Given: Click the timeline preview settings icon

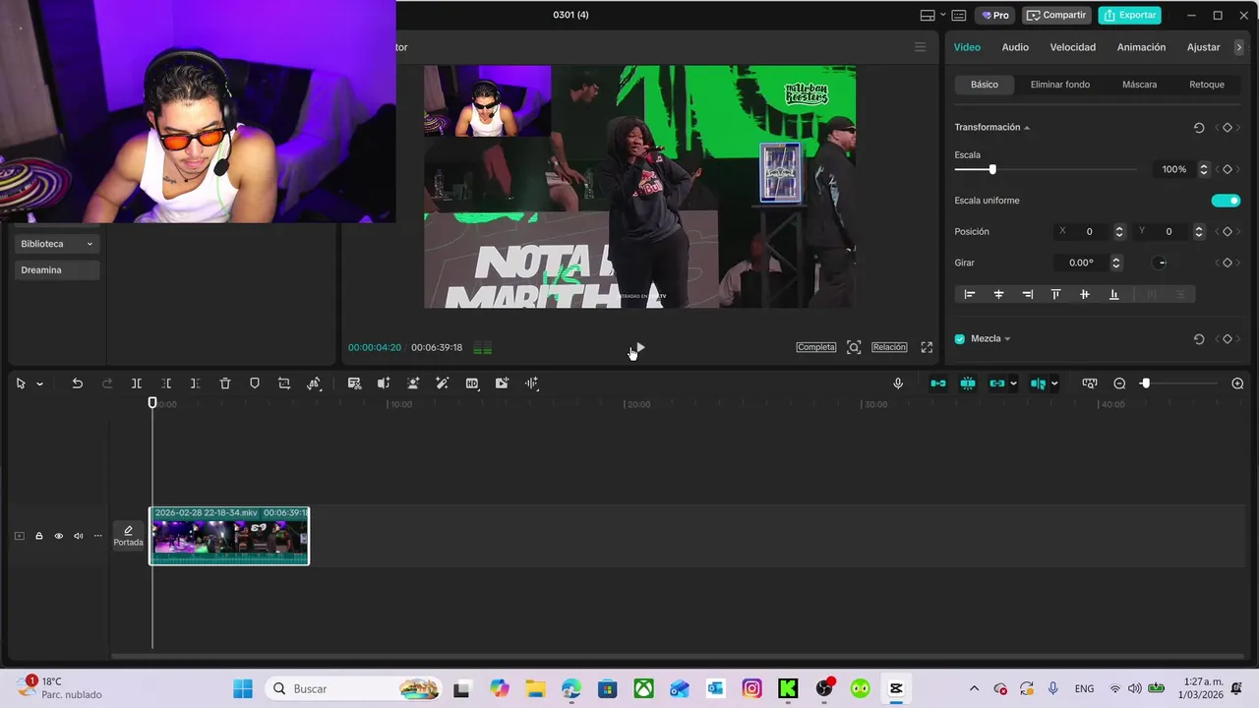Looking at the screenshot, I should click(1090, 383).
